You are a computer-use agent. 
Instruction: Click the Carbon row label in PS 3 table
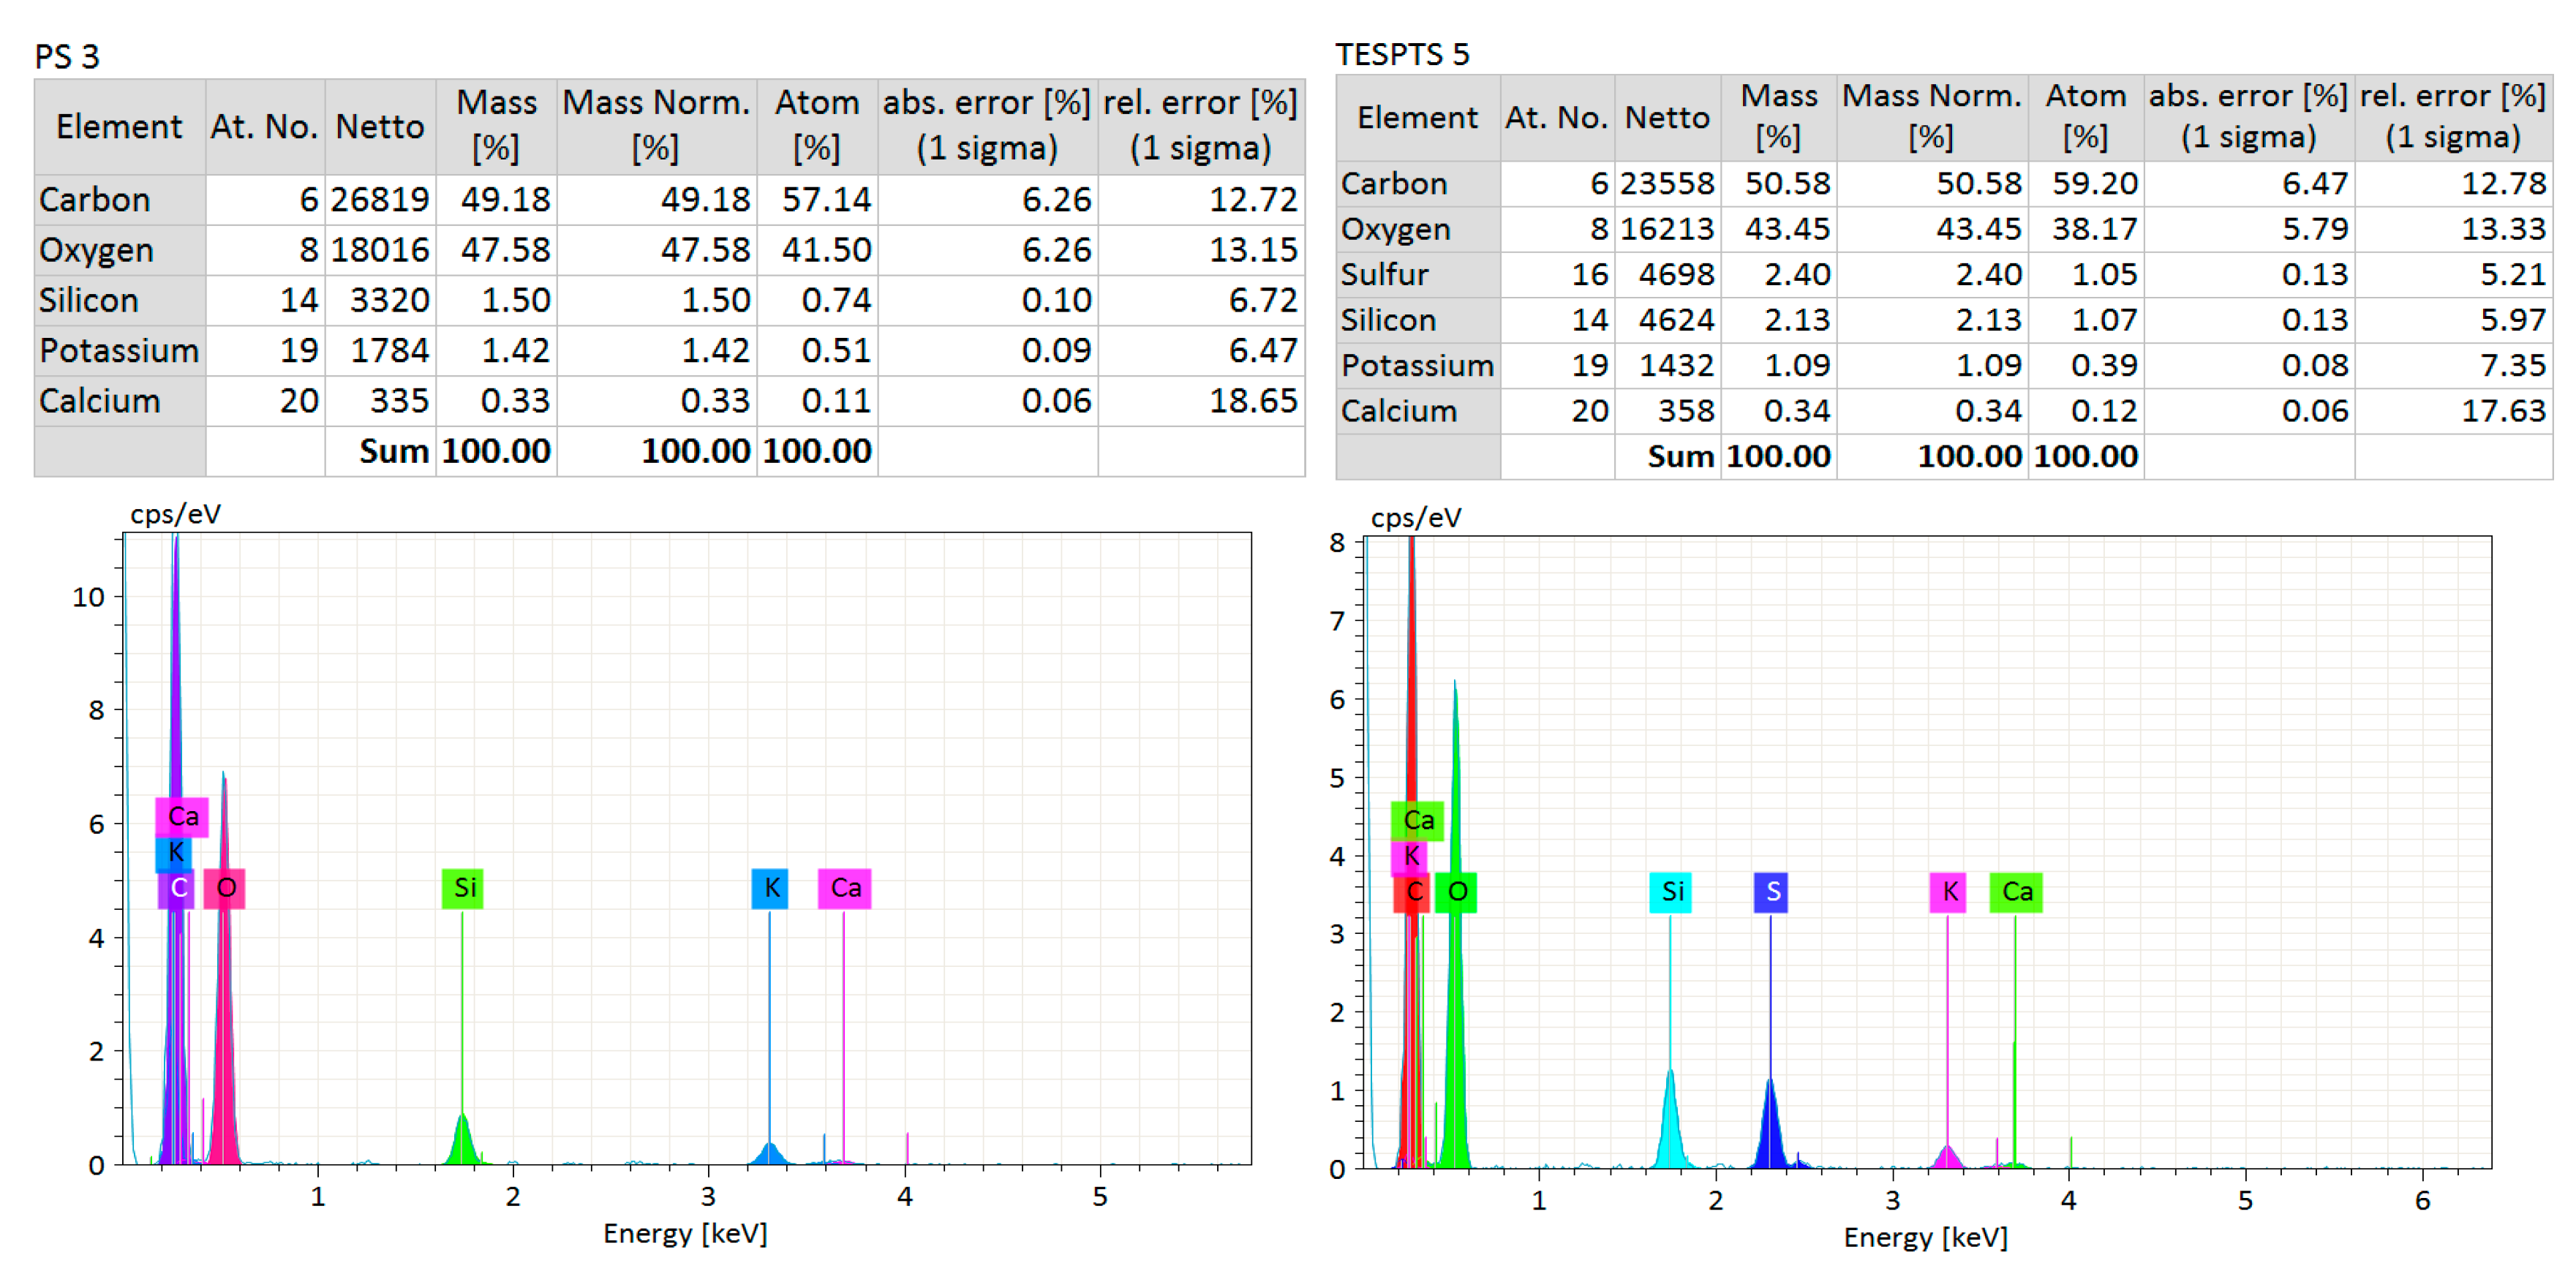[95, 200]
